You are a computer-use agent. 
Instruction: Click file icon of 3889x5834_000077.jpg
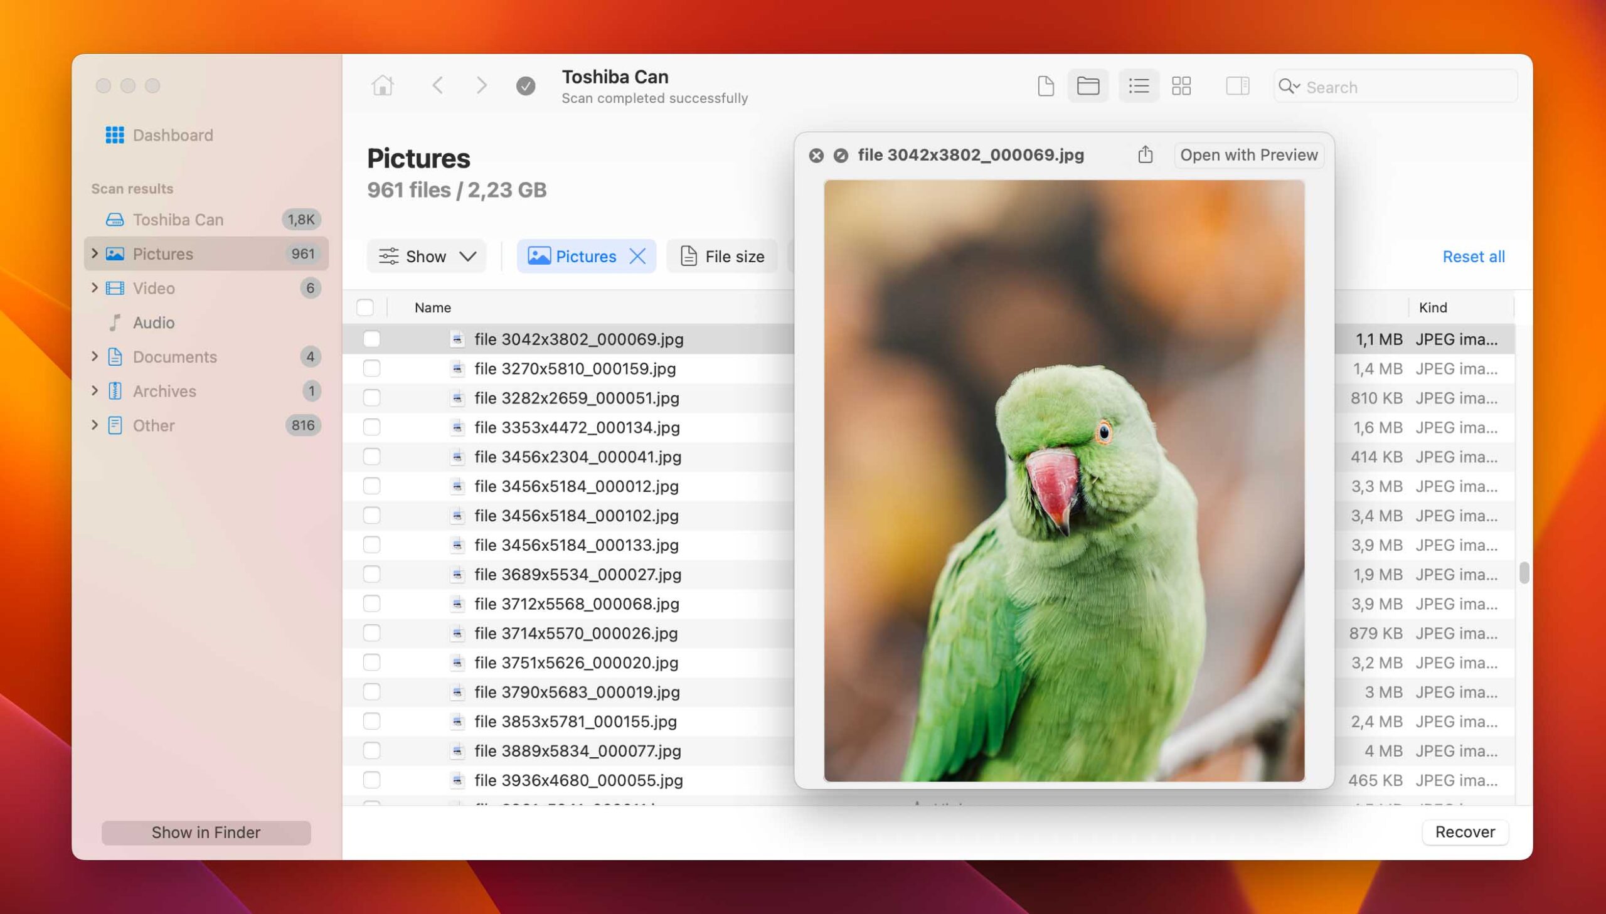coord(457,751)
